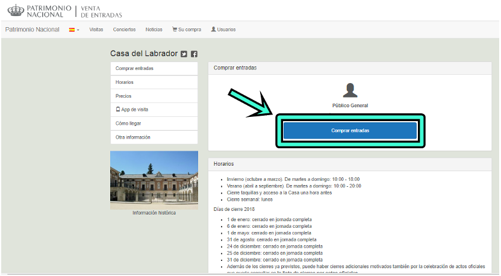Open Otra información in the sidebar

point(133,137)
